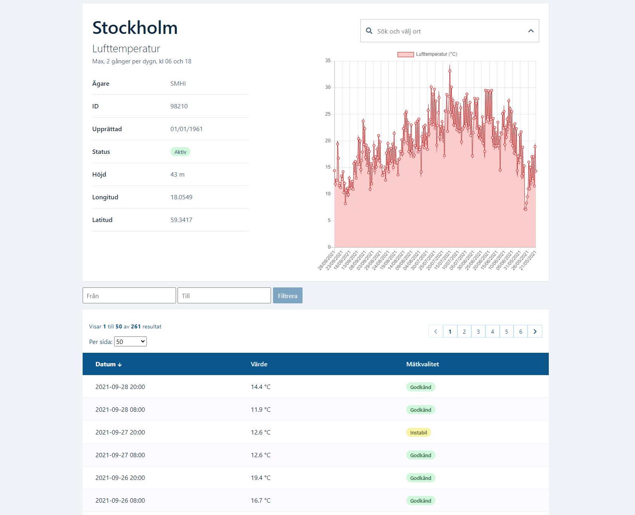Click the Aktiv status badge
Screen dimensions: 635x515
point(180,152)
